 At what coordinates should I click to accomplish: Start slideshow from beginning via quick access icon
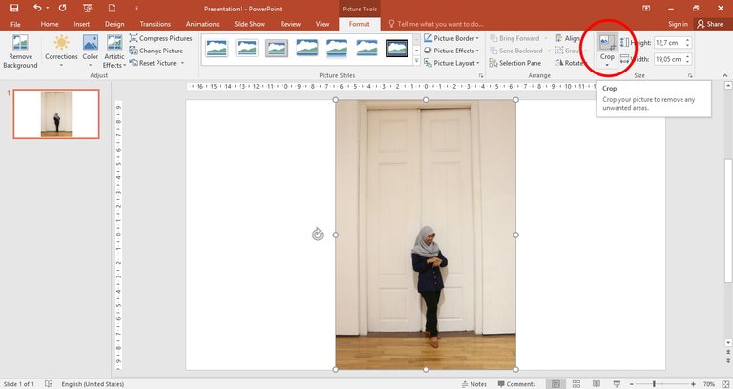88,8
